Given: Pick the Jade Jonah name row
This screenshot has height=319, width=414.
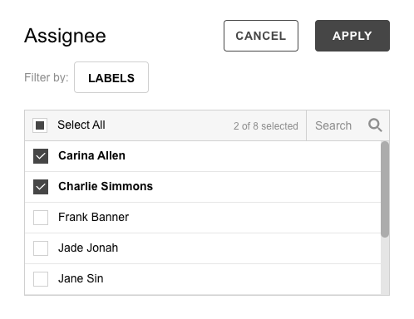Looking at the screenshot, I should (x=203, y=248).
